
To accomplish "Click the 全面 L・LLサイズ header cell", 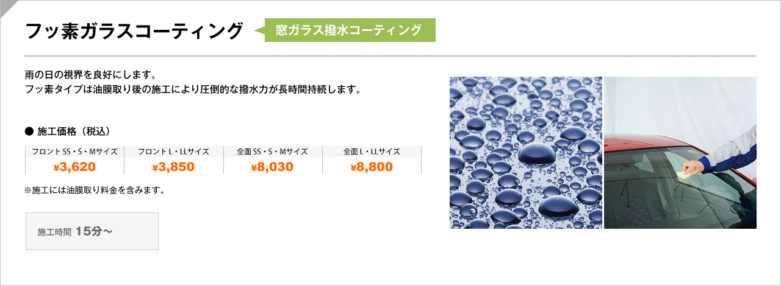I will pyautogui.click(x=372, y=152).
